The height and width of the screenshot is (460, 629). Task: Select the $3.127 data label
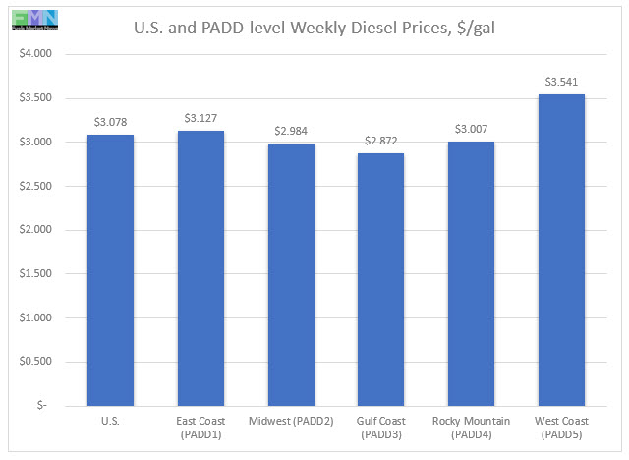(200, 118)
